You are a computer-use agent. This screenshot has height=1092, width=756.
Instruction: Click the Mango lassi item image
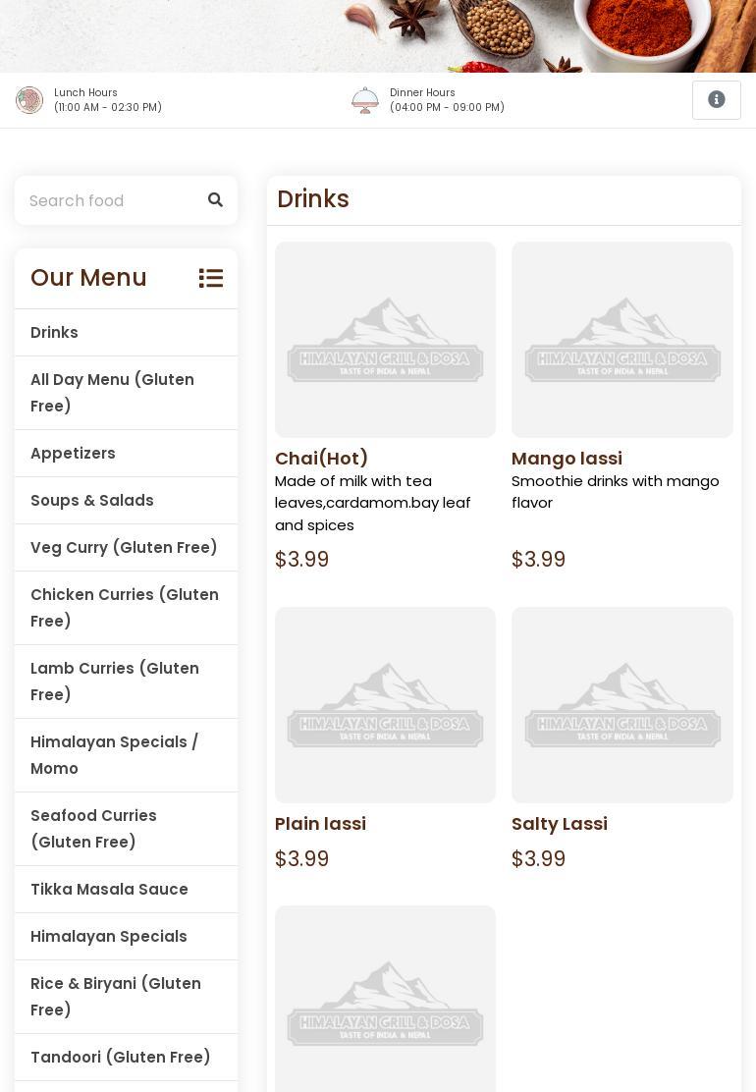pyautogui.click(x=622, y=340)
